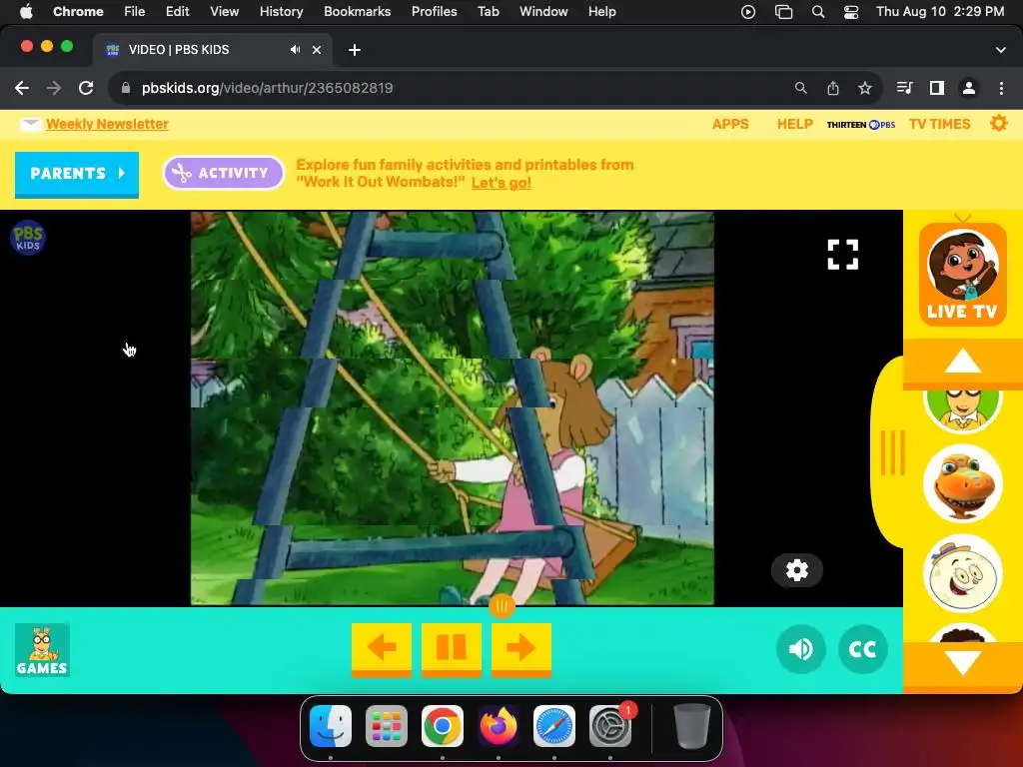Select the VIDEO | PBS KIDS tab
This screenshot has height=767, width=1023.
point(212,50)
